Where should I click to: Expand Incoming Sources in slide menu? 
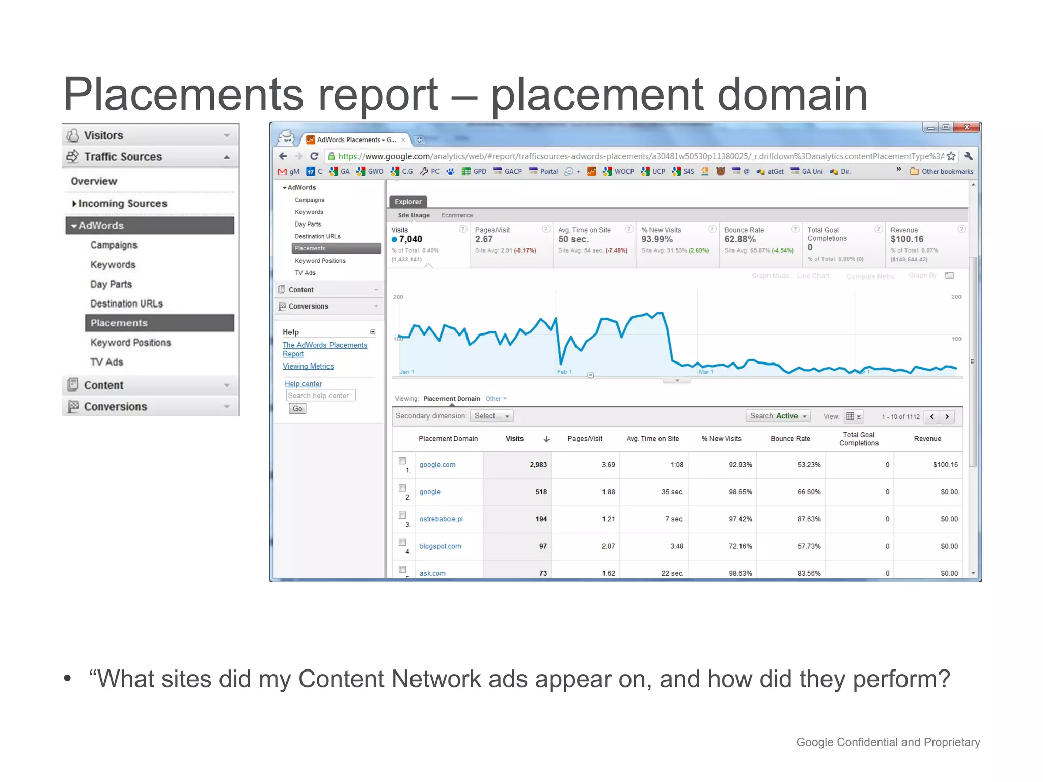74,204
